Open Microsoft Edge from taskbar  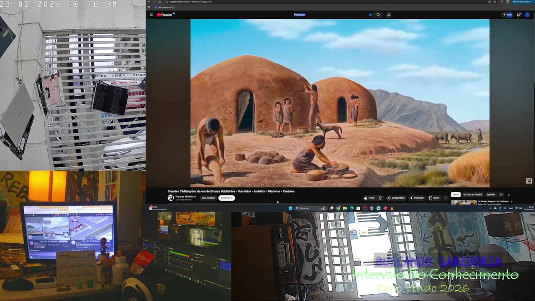(x=352, y=208)
